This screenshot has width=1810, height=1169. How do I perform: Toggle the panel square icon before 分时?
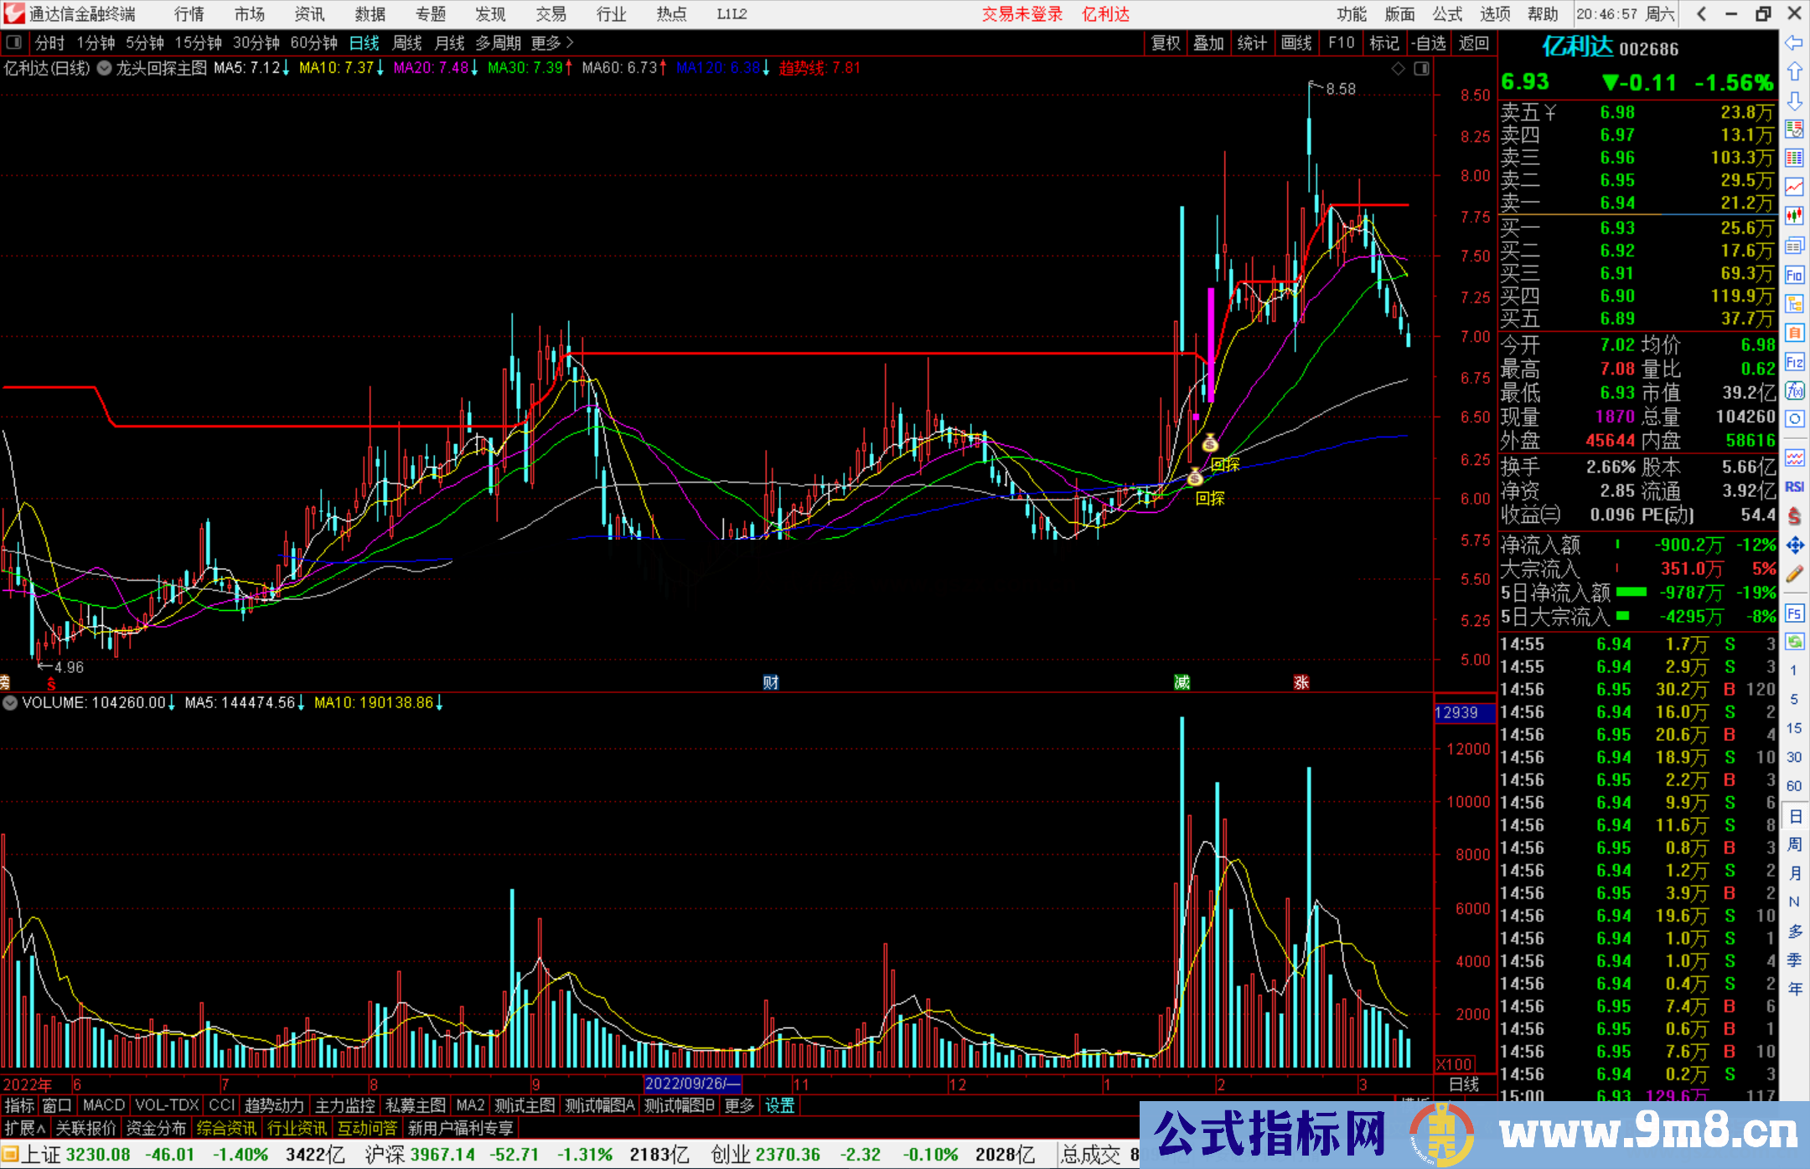click(14, 43)
